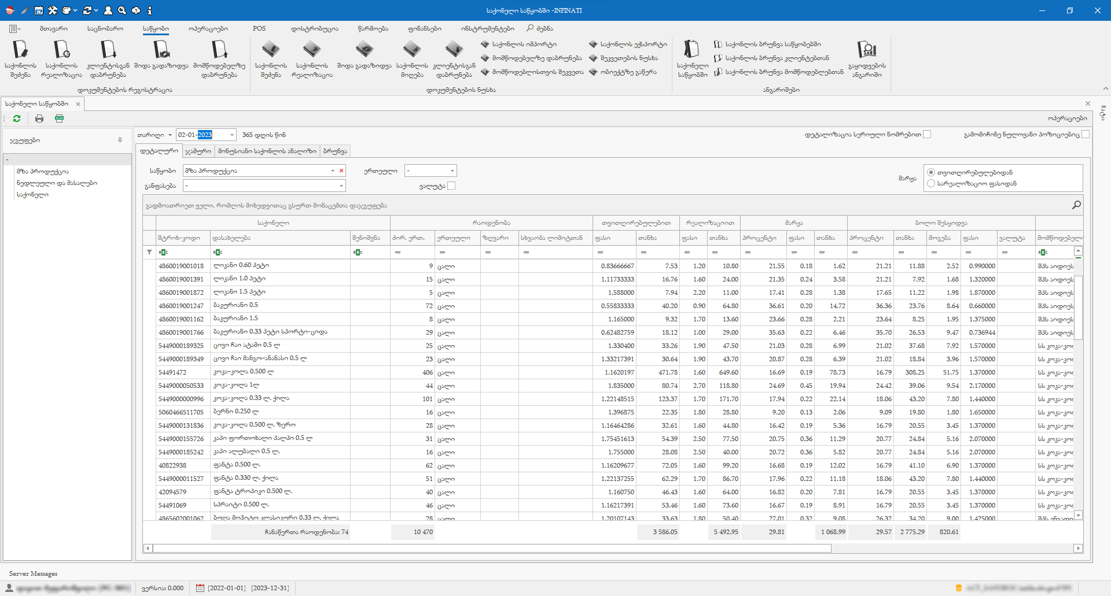Switch to the ფინანსები ribbon tab

coord(424,28)
